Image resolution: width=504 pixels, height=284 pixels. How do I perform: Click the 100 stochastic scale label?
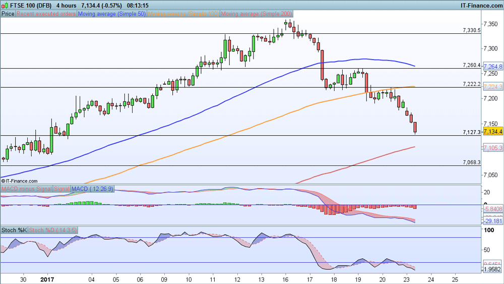click(489, 230)
